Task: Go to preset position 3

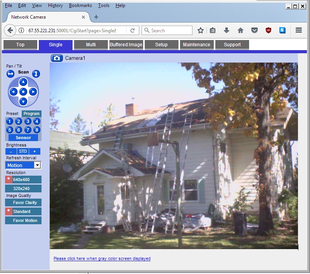Action: tap(28, 121)
